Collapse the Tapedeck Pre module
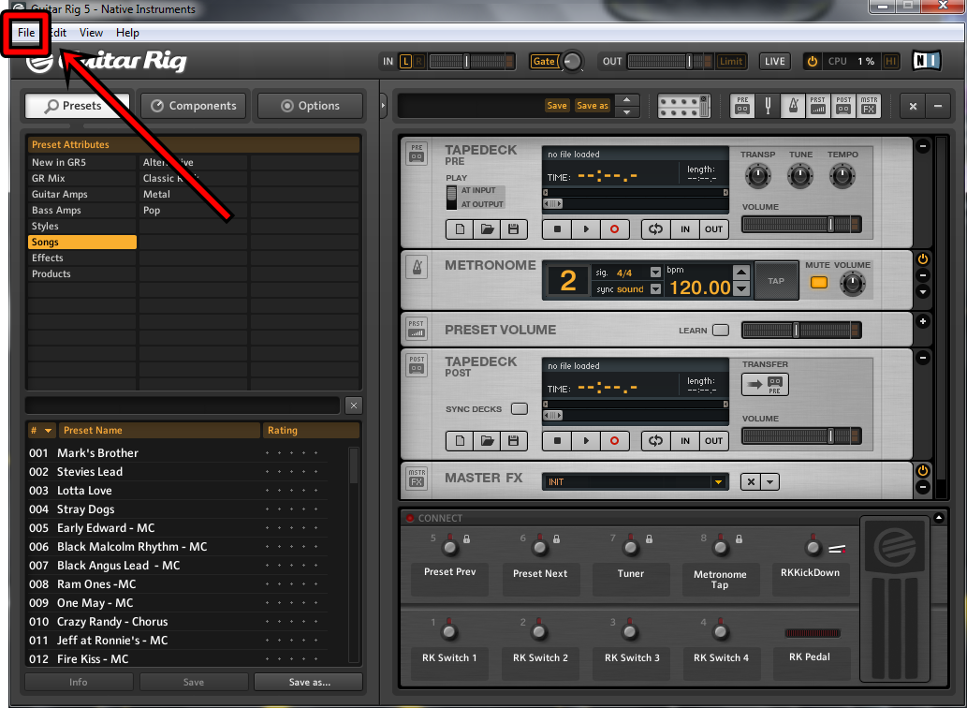967x708 pixels. pyautogui.click(x=923, y=146)
